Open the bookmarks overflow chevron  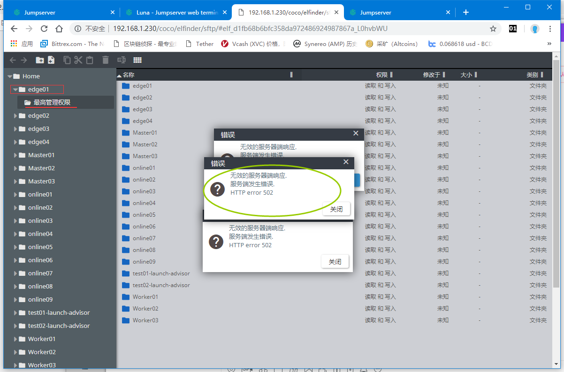click(x=549, y=44)
